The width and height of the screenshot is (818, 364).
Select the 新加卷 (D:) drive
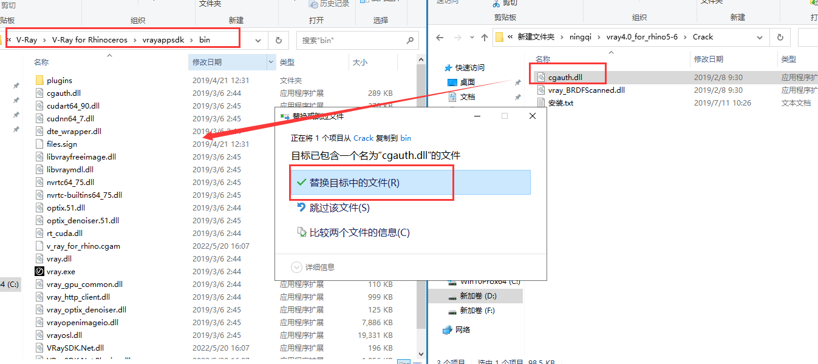(477, 296)
